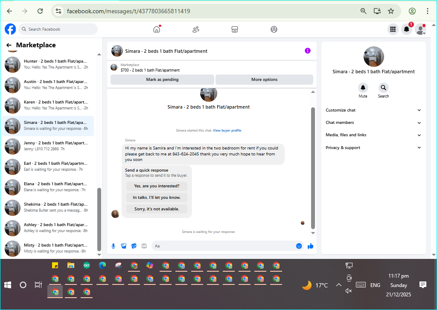Open Hunter conversation in Marketplace list
Viewport: 437px width, 310px height.
pos(48,64)
